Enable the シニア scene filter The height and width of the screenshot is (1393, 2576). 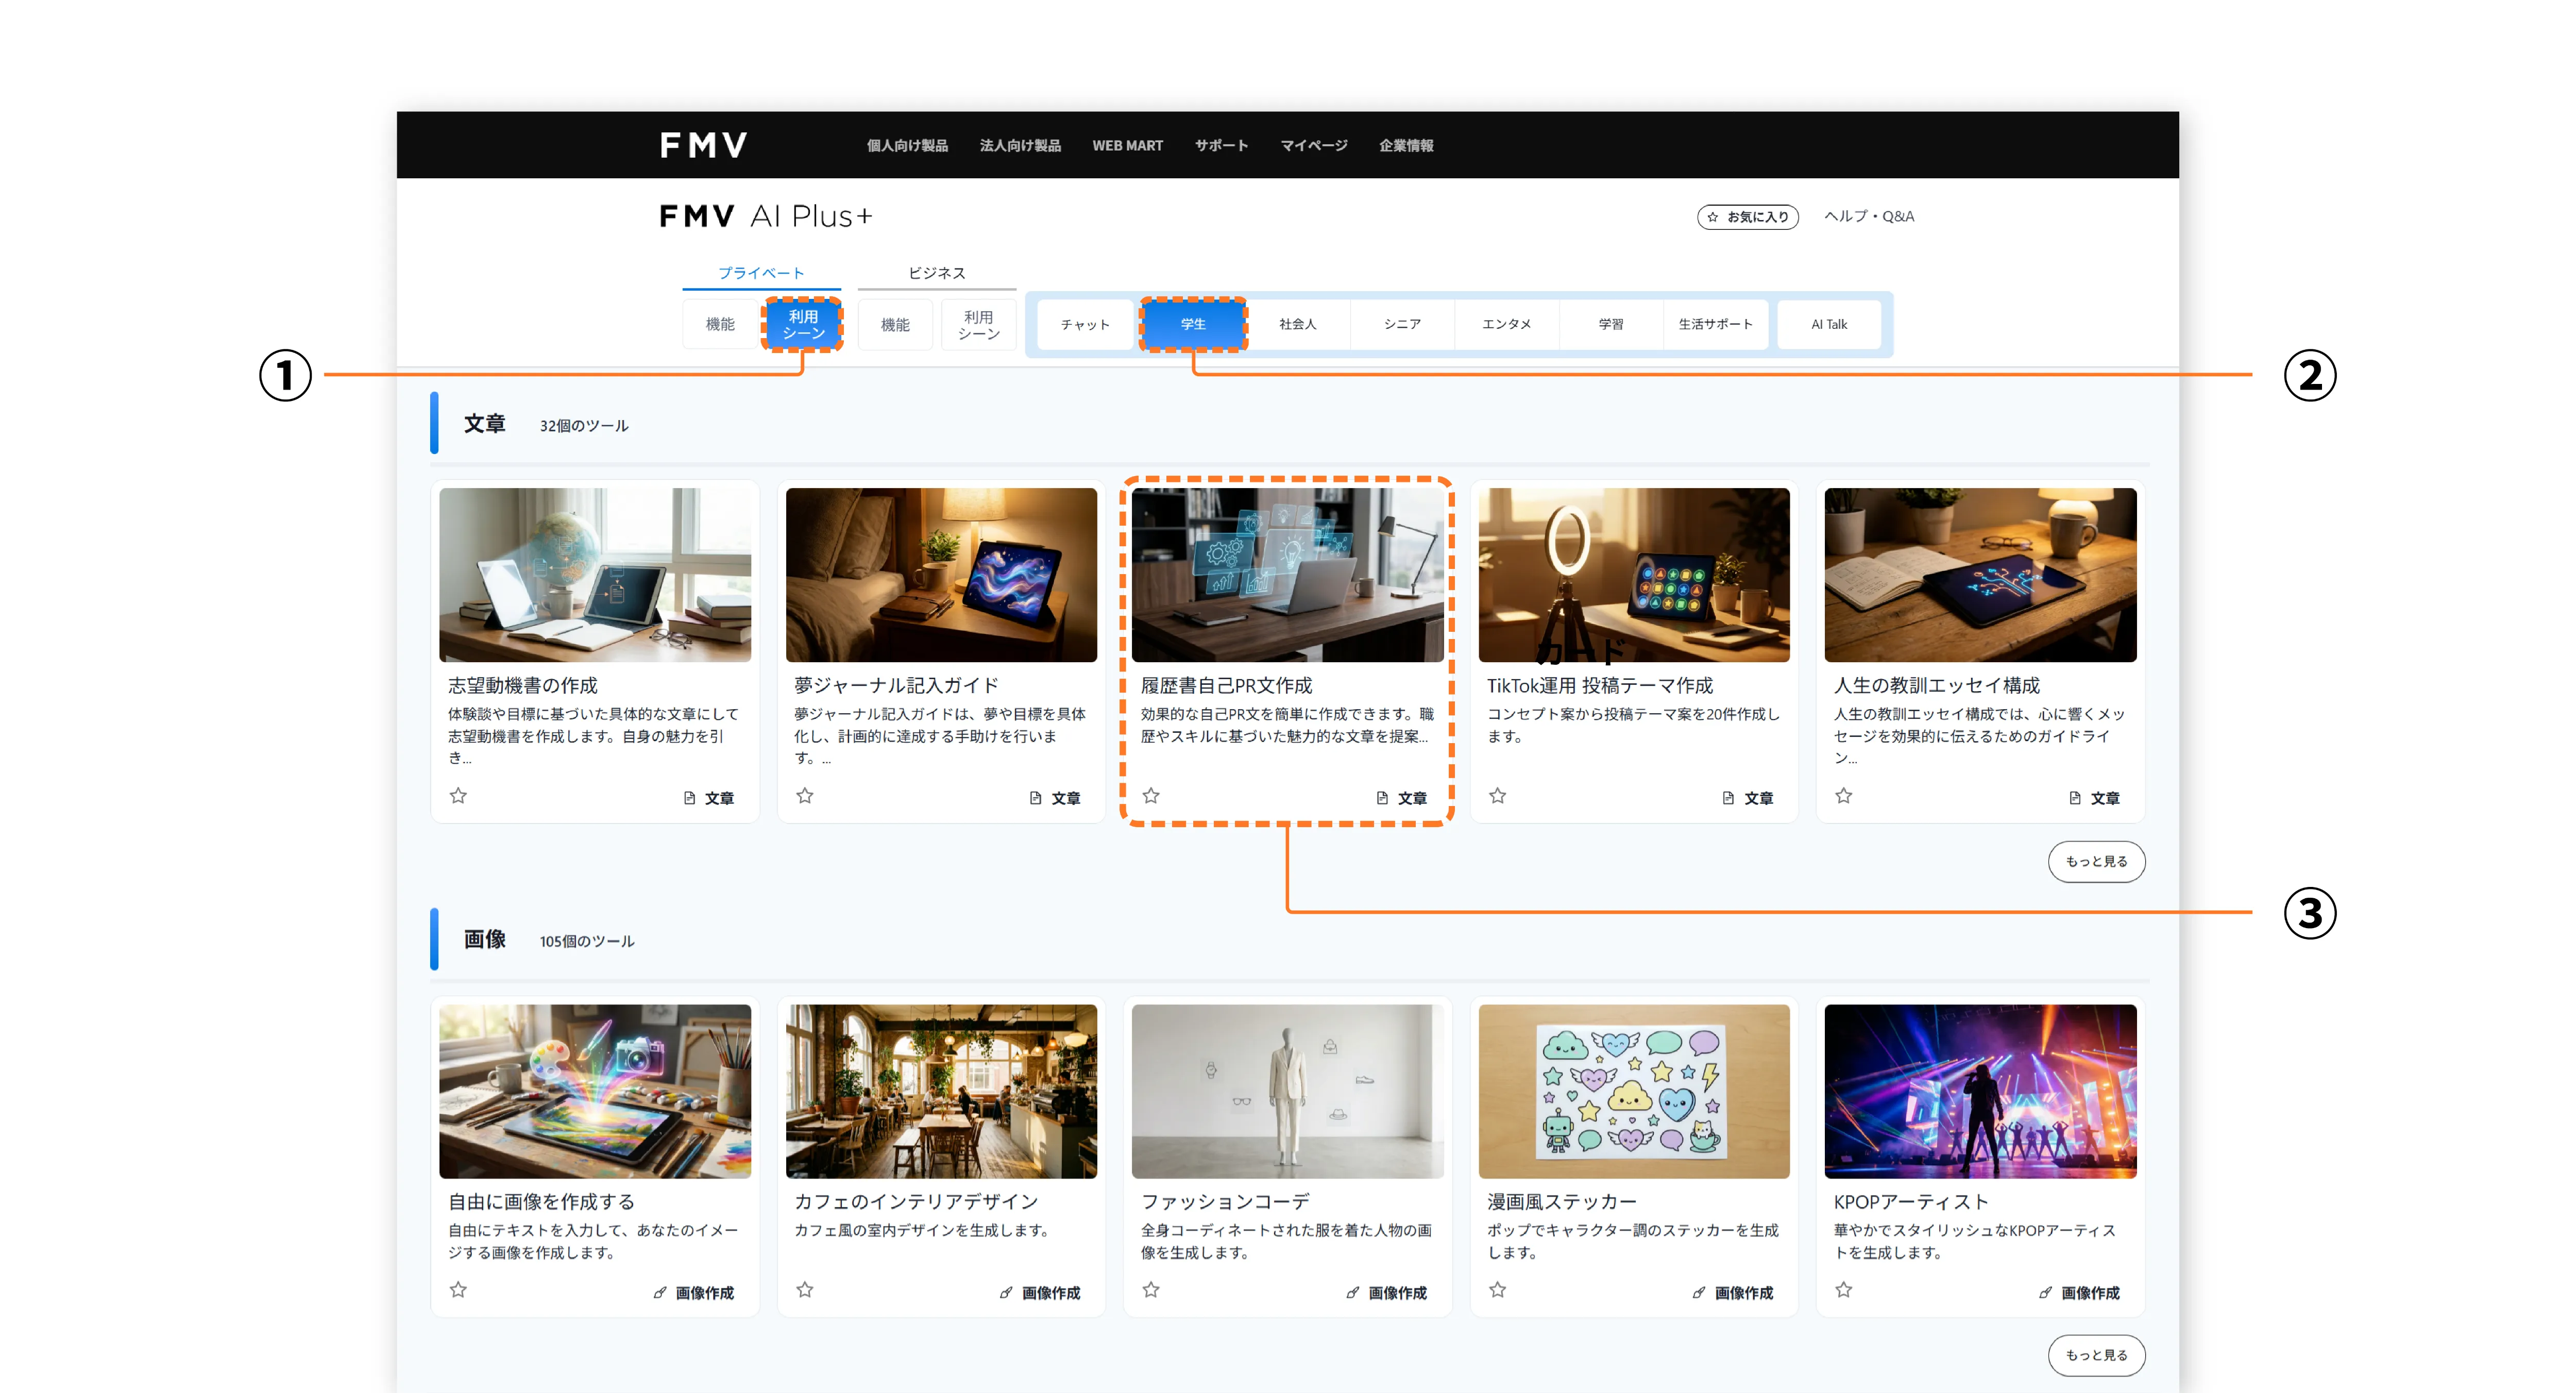click(1401, 323)
